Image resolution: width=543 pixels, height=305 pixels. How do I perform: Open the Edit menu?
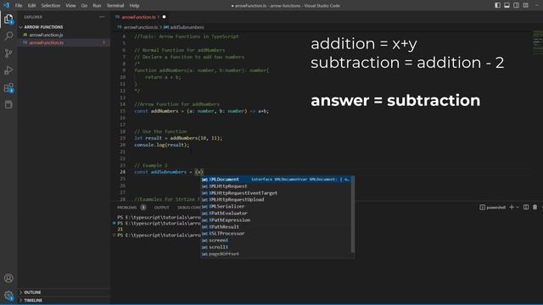point(31,6)
